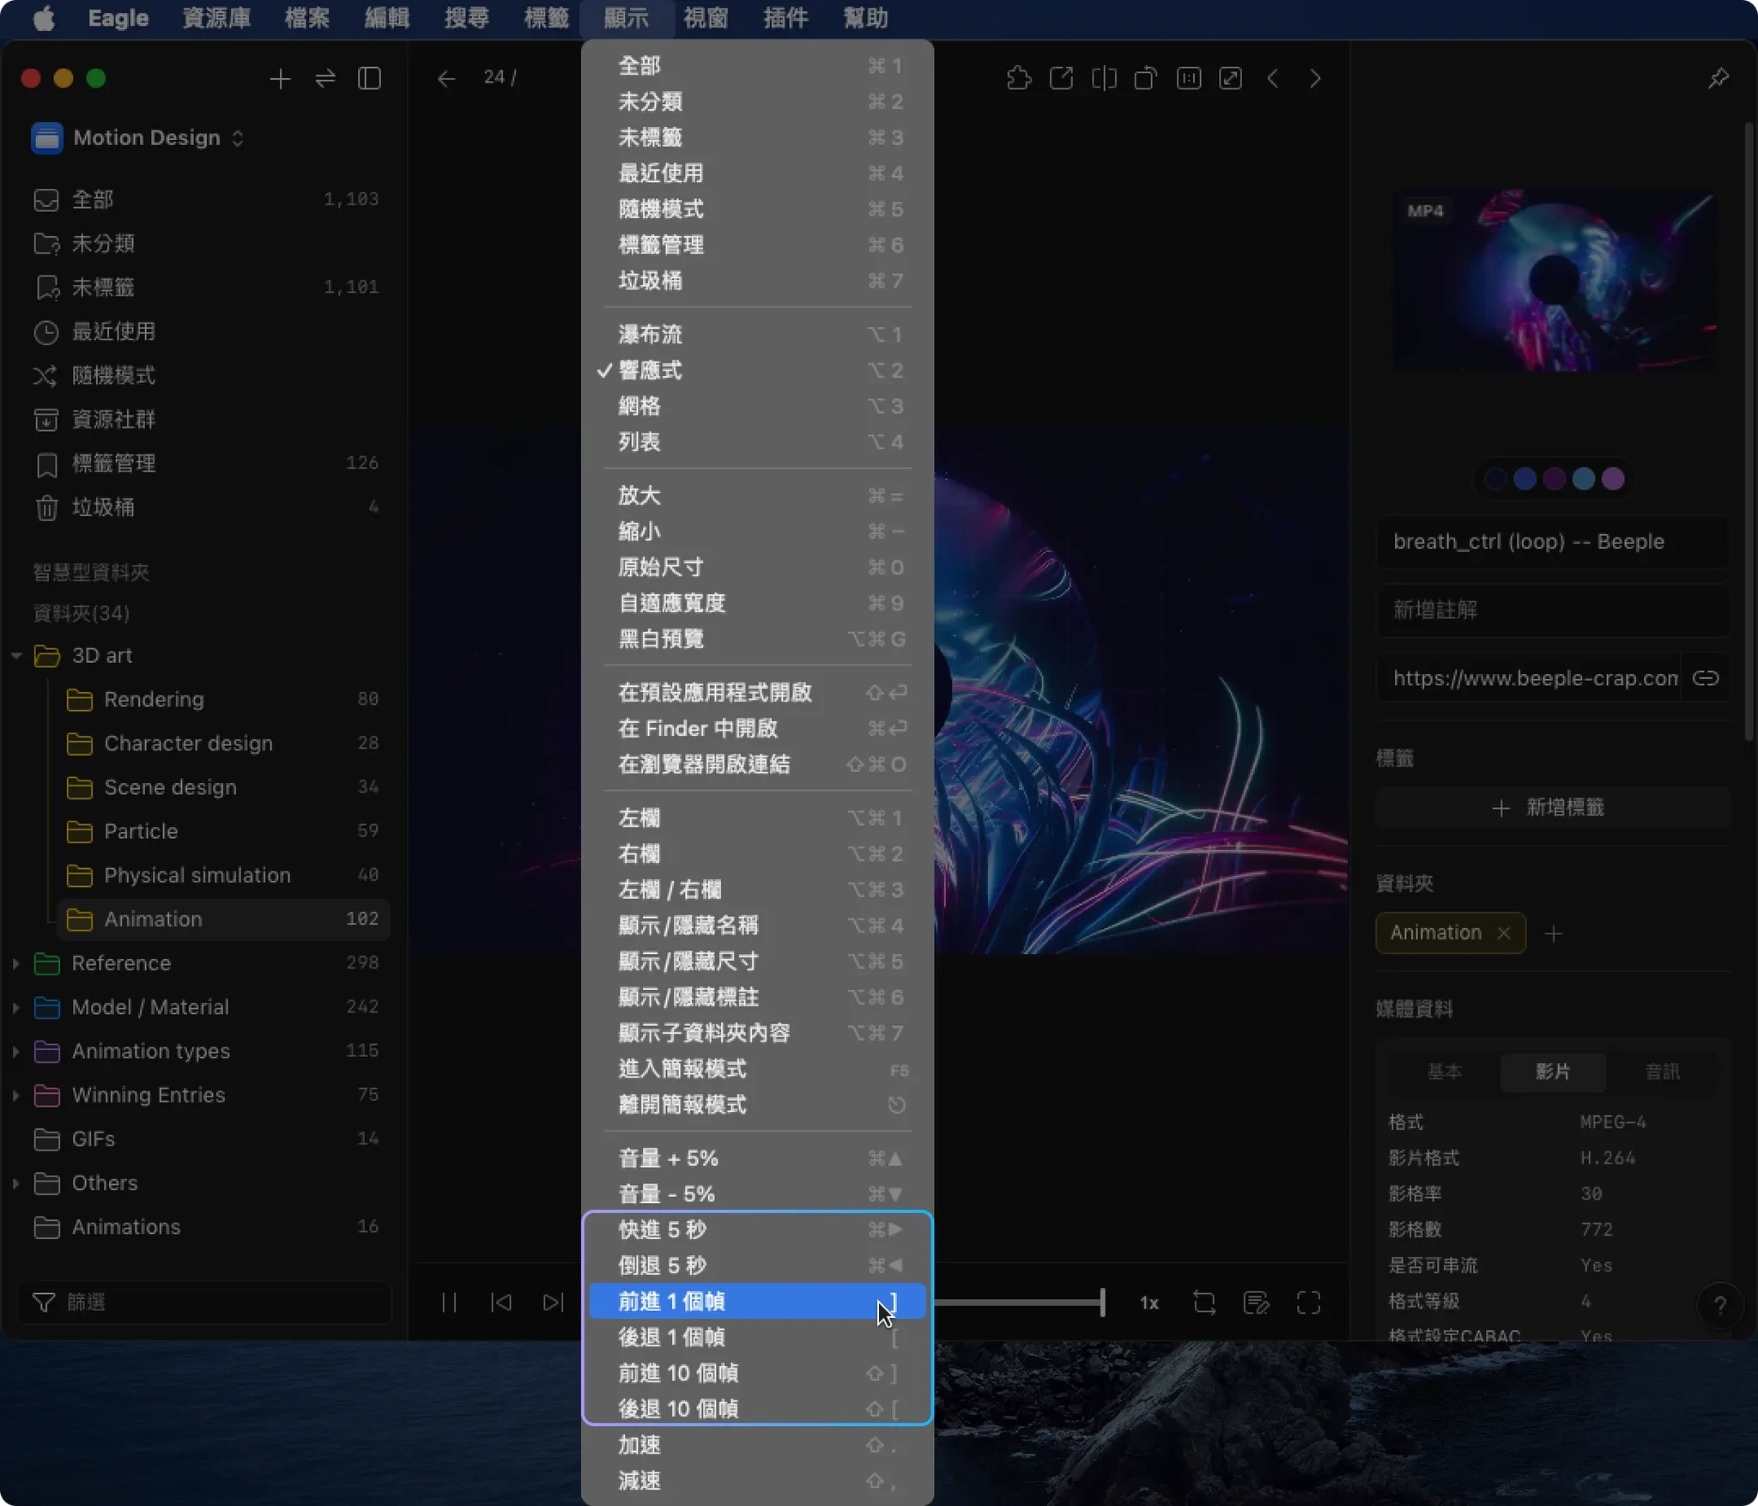Open the plugins puzzle icon

coord(1019,79)
